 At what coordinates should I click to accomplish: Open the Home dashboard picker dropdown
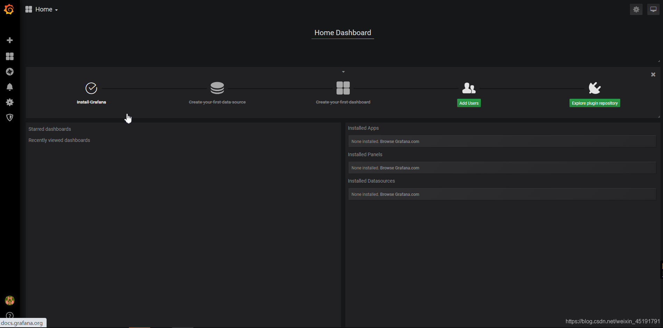pos(42,9)
